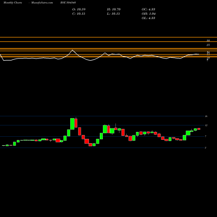Select the "BSE 504340" symbol text
This screenshot has width=217, height=217.
tap(68, 3)
